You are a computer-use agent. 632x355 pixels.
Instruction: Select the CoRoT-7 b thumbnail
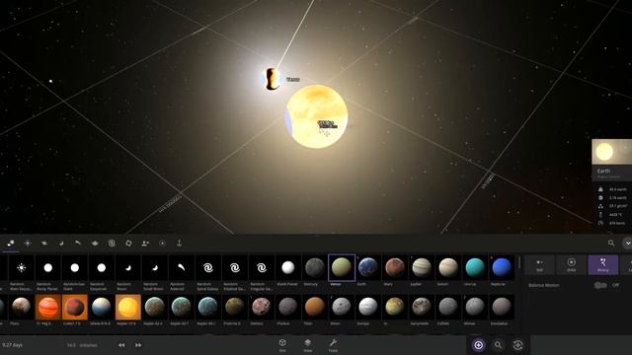[75, 307]
